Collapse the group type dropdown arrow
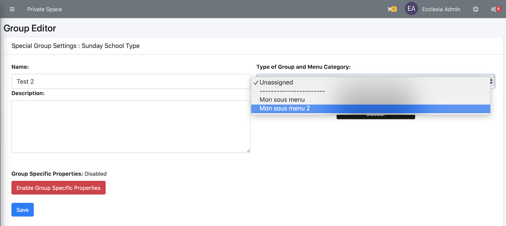This screenshot has height=226, width=506. tap(491, 81)
